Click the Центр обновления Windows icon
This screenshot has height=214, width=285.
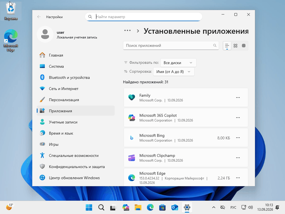point(42,177)
